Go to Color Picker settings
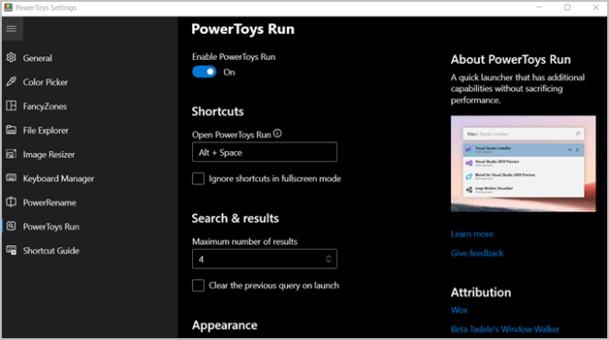This screenshot has height=340, width=609. tap(45, 82)
